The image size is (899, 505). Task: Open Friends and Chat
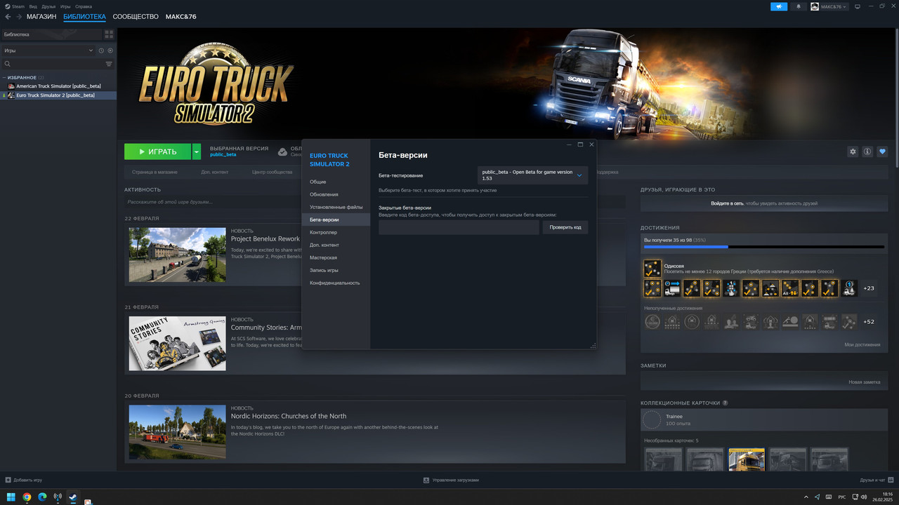coord(875,480)
